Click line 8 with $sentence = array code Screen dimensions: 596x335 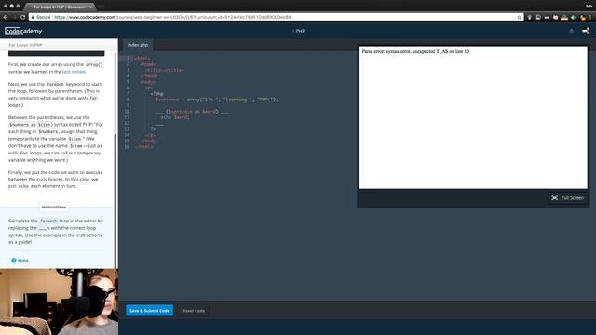pos(217,100)
